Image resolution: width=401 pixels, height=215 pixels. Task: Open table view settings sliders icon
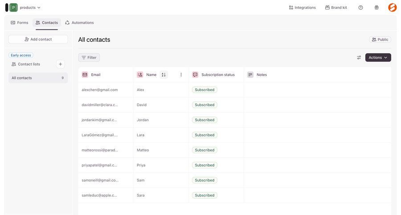pyautogui.click(x=359, y=58)
